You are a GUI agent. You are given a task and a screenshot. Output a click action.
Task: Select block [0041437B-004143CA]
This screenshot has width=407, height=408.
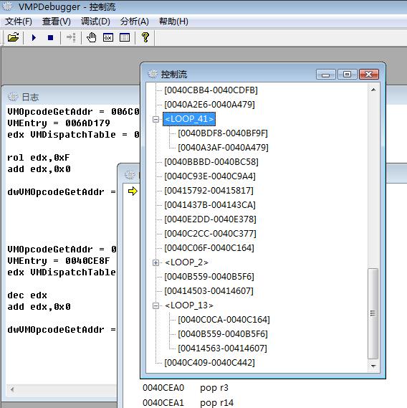pos(210,205)
